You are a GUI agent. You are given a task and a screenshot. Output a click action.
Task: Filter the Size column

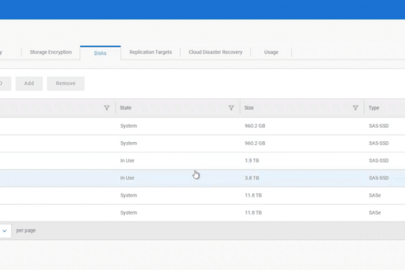[x=355, y=108]
